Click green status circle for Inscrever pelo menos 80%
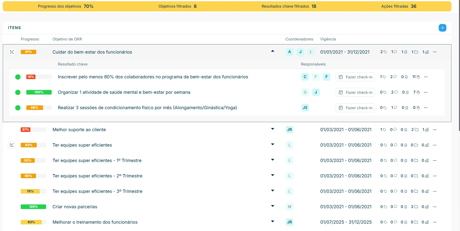This screenshot has height=231, width=460. click(x=18, y=77)
